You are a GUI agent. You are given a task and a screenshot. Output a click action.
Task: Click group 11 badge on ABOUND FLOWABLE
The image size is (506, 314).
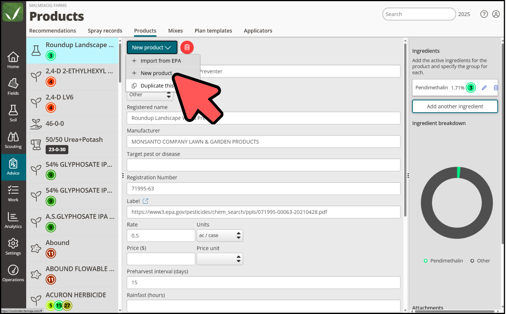[51, 279]
